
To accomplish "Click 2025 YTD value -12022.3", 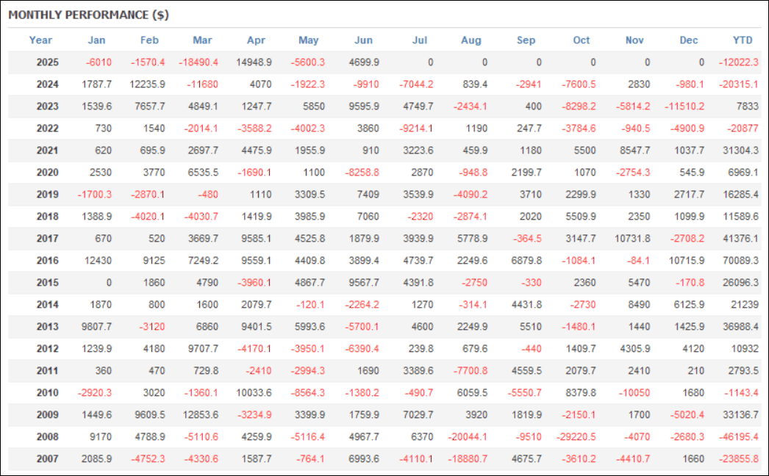I will click(738, 62).
